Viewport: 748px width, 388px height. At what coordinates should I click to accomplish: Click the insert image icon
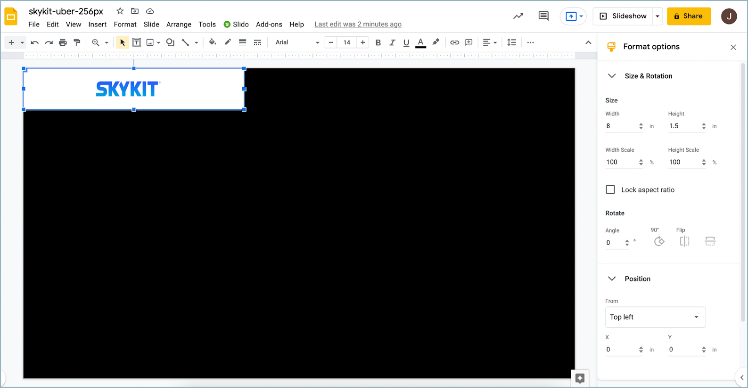point(150,42)
